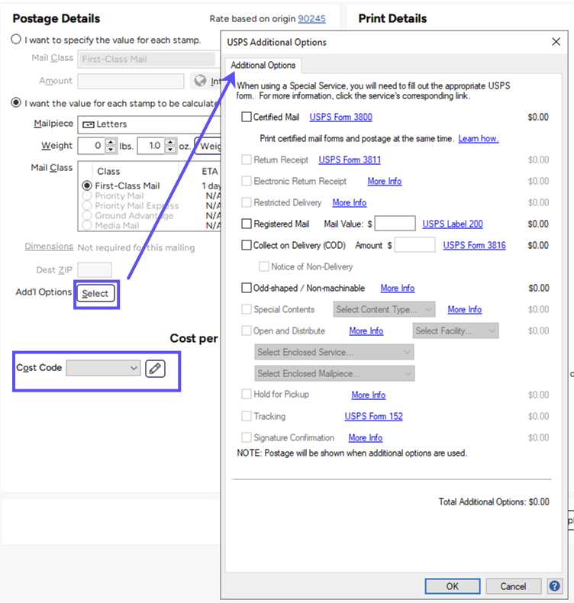
Task: Click the stamp Amount input field
Action: (131, 81)
